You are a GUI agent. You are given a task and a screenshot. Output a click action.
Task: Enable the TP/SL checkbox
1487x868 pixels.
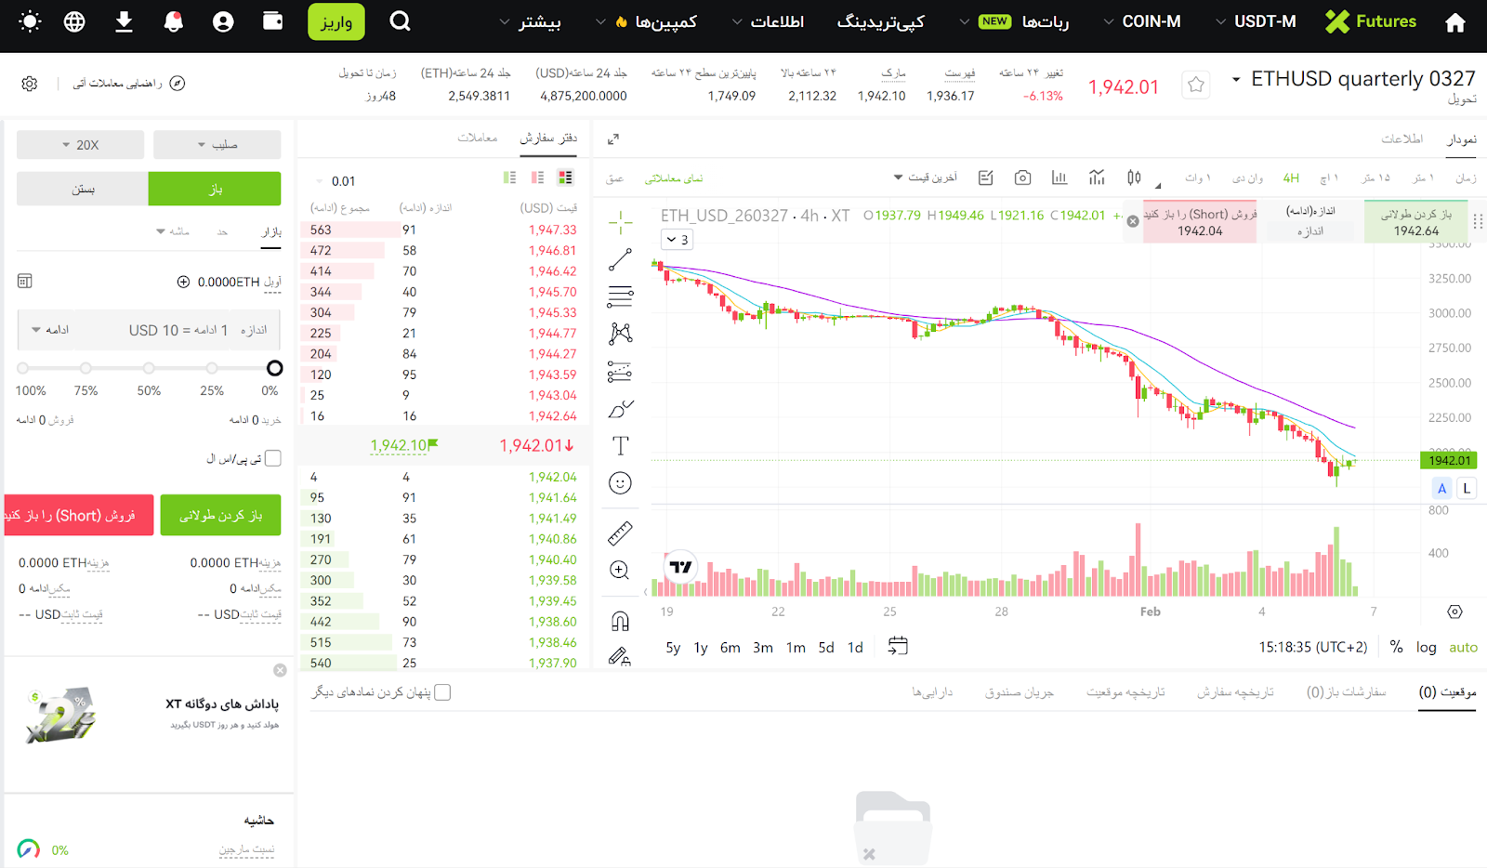click(272, 458)
